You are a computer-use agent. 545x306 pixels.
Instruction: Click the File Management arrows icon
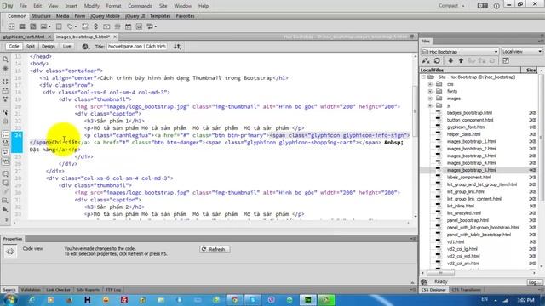click(x=177, y=47)
